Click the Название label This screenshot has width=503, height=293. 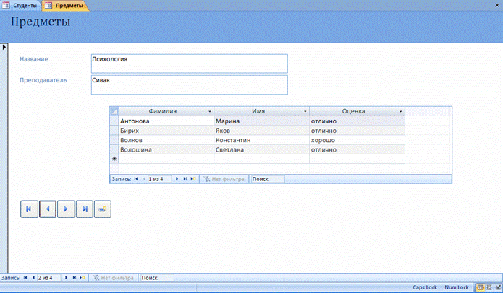coord(34,59)
